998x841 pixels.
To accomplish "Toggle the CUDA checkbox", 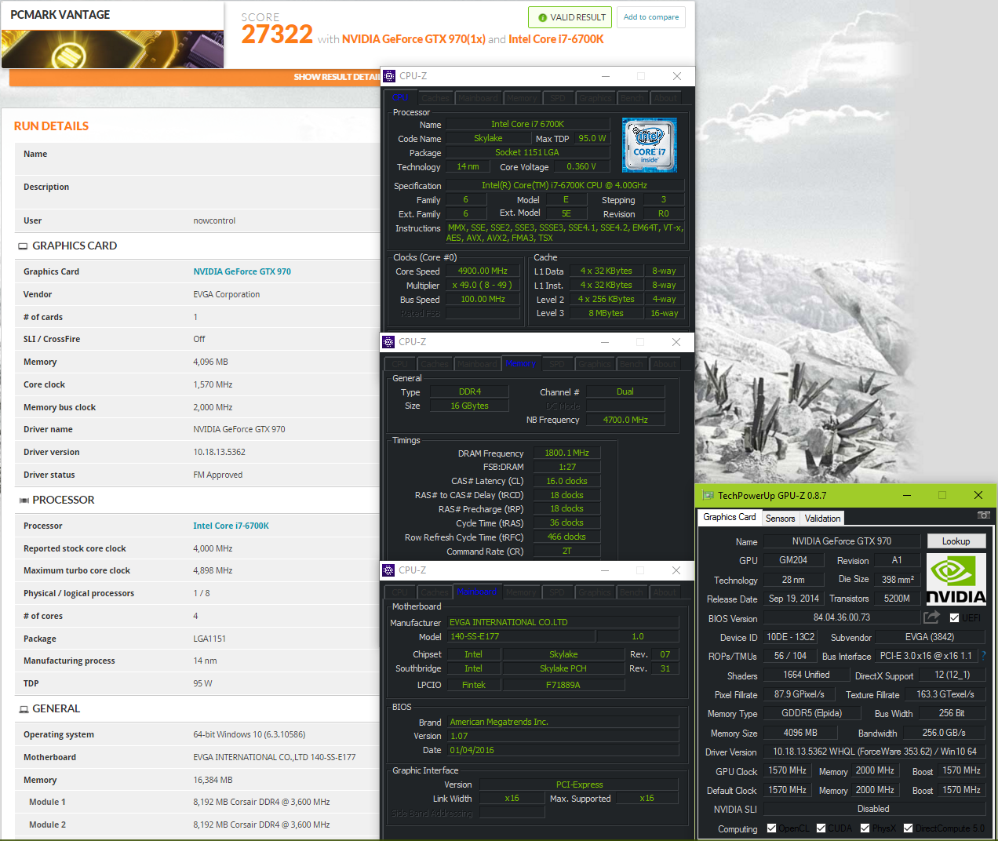I will point(821,828).
